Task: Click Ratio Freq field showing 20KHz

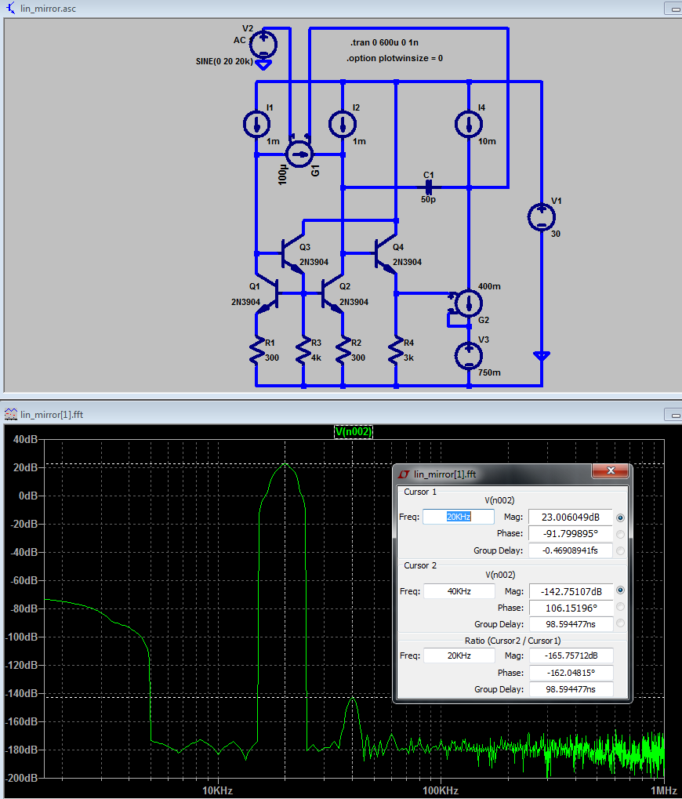Action: coord(459,656)
